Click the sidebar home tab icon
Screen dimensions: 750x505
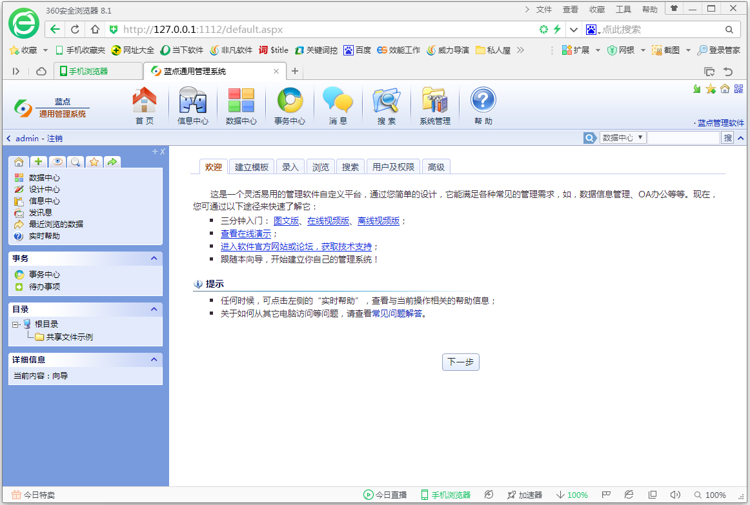[x=19, y=162]
